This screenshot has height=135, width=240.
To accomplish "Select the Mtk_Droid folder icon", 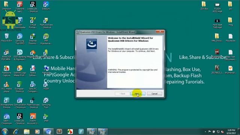I will (x=217, y=38).
